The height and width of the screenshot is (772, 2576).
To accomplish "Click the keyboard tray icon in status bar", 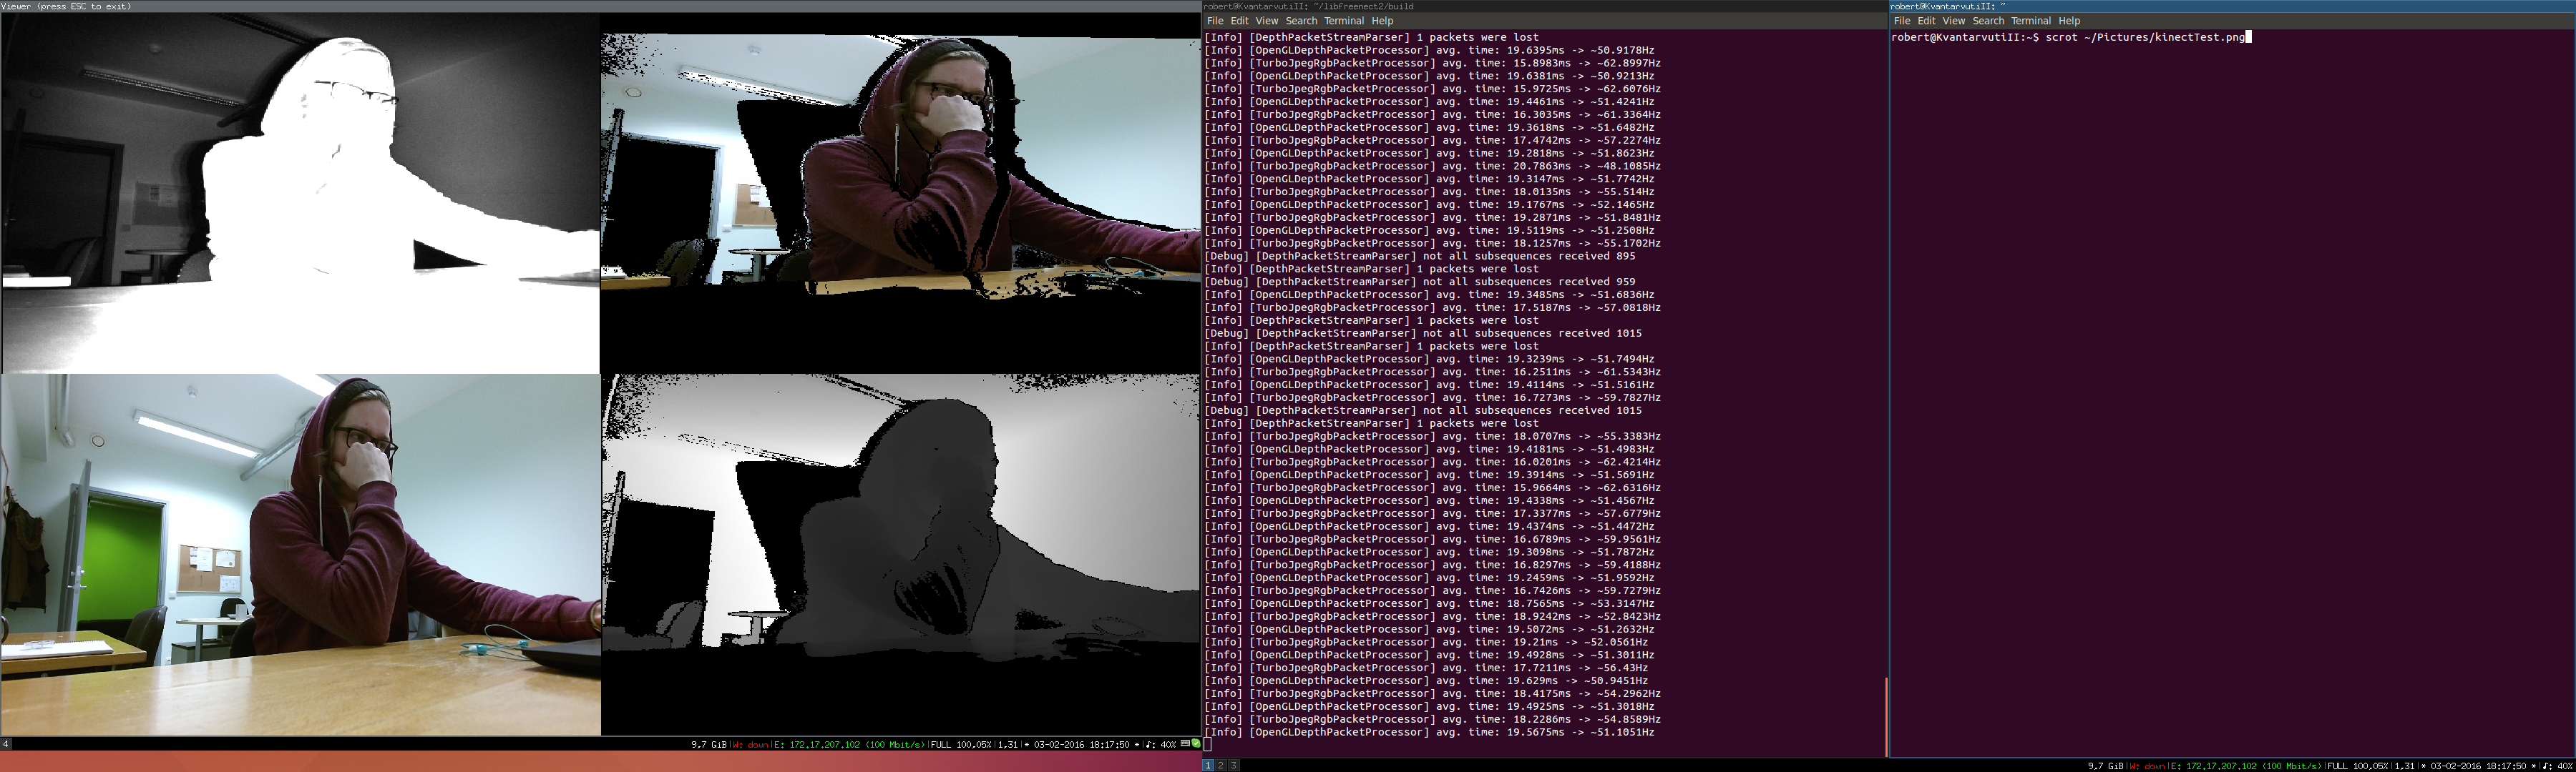I will pos(1185,744).
